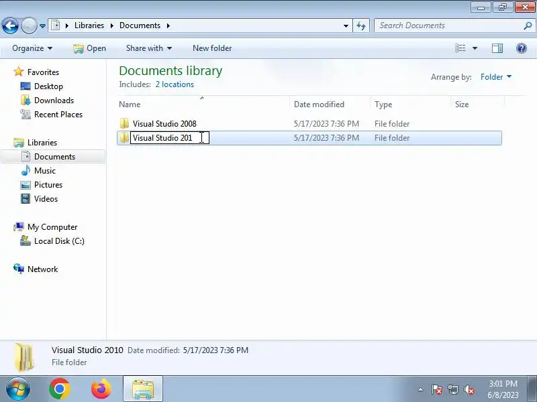Click inside the rename box Visual Studio 201
Viewport: 537px width, 402px height.
tap(170, 138)
